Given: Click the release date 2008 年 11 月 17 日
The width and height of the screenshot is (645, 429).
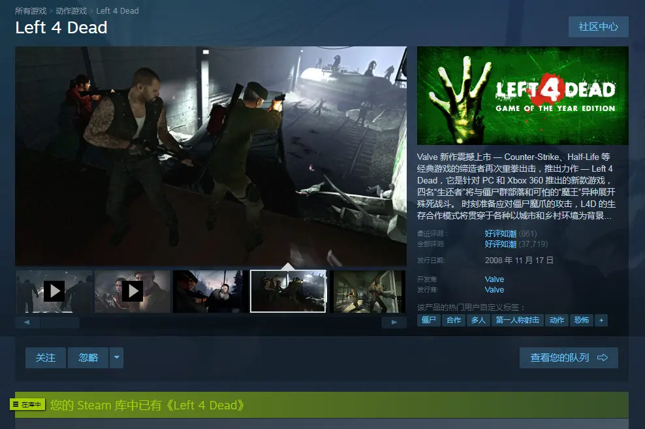Looking at the screenshot, I should (519, 261).
